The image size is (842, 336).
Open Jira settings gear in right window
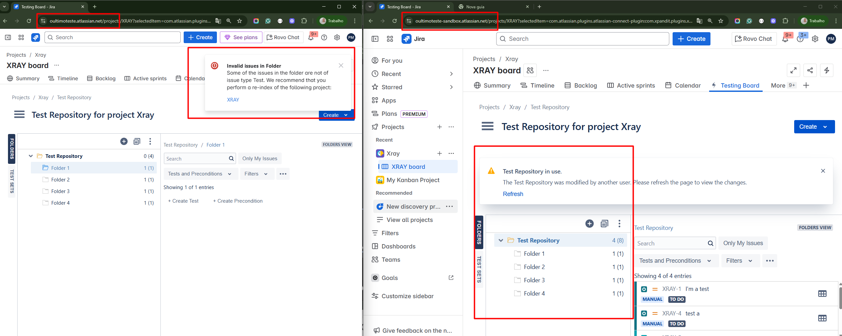pyautogui.click(x=815, y=39)
